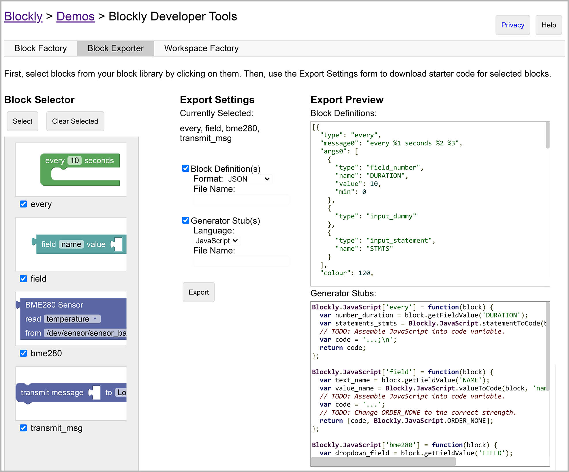
Task: Open the Demos breadcrumb link
Action: (75, 16)
